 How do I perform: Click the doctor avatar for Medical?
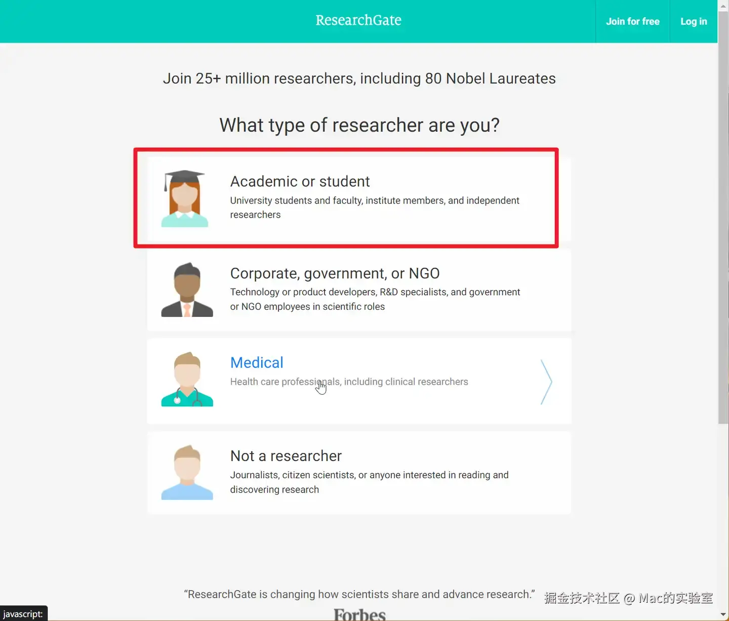187,379
